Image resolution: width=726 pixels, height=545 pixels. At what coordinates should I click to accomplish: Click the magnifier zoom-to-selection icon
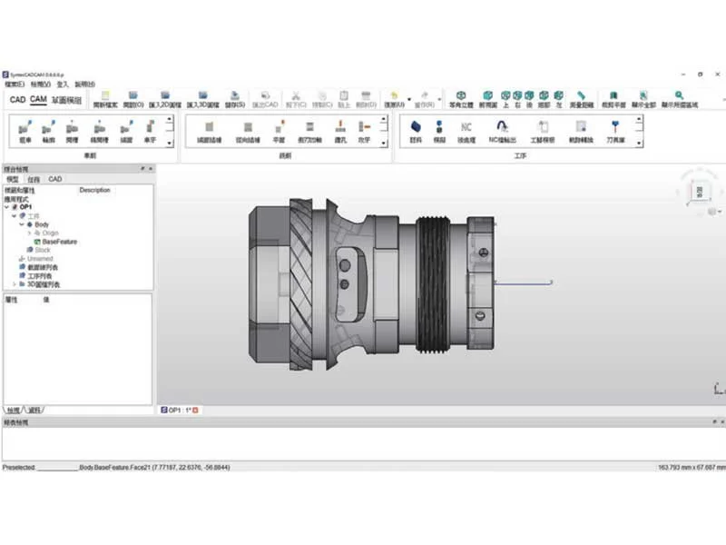(x=679, y=95)
